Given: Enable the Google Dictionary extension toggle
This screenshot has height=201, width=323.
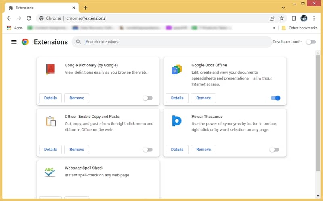Looking at the screenshot, I should tap(147, 98).
